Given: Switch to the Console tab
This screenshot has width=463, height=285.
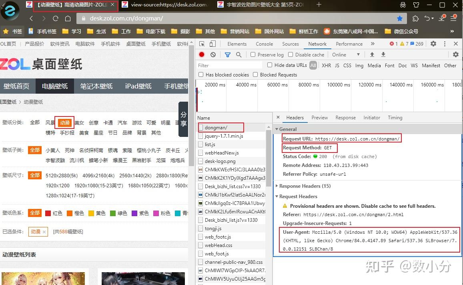Looking at the screenshot, I should pyautogui.click(x=264, y=44).
